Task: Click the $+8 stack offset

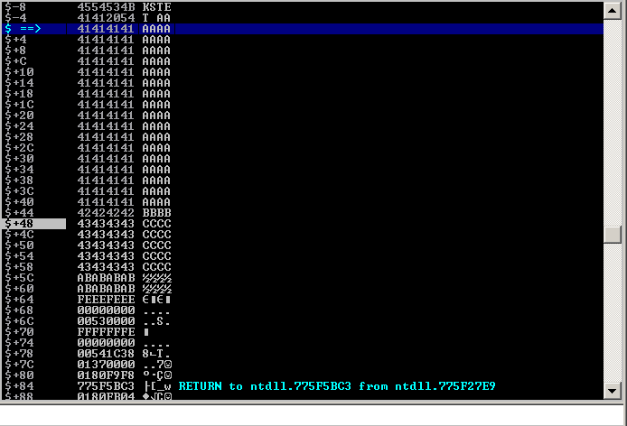Action: [16, 51]
